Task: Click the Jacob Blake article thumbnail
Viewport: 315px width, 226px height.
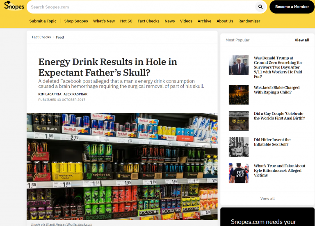Action: point(238,95)
